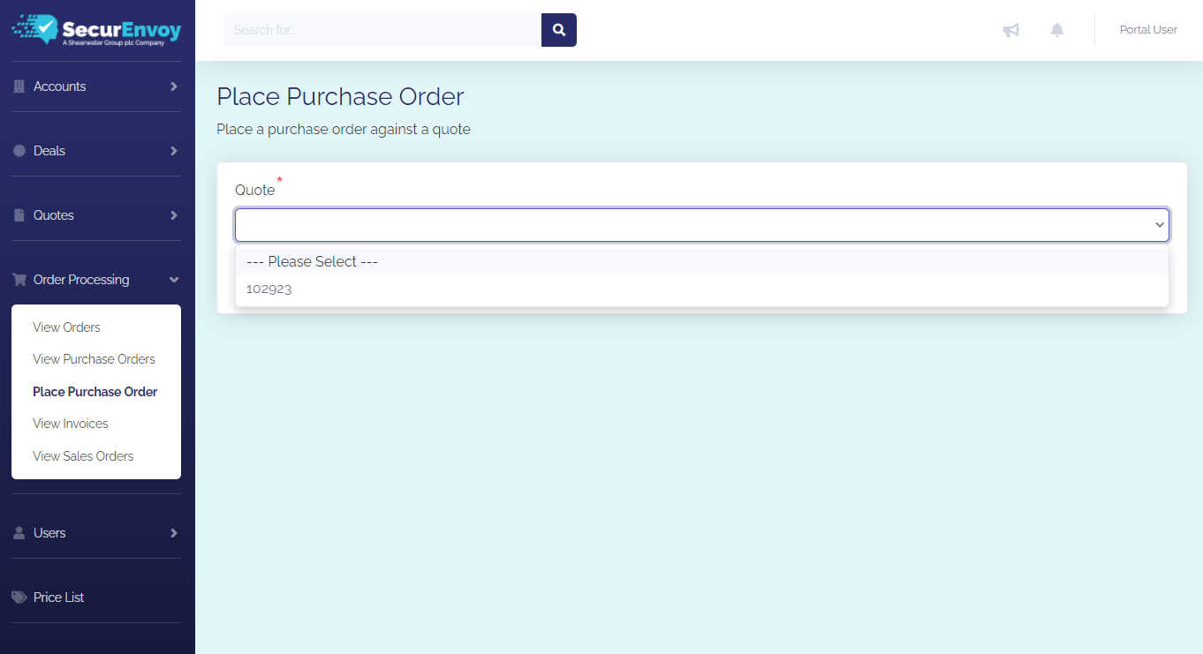
Task: Open notifications bell icon
Action: pos(1057,30)
